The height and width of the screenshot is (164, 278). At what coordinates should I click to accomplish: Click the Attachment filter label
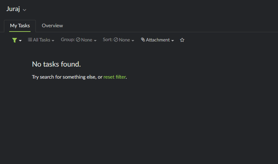pos(158,40)
